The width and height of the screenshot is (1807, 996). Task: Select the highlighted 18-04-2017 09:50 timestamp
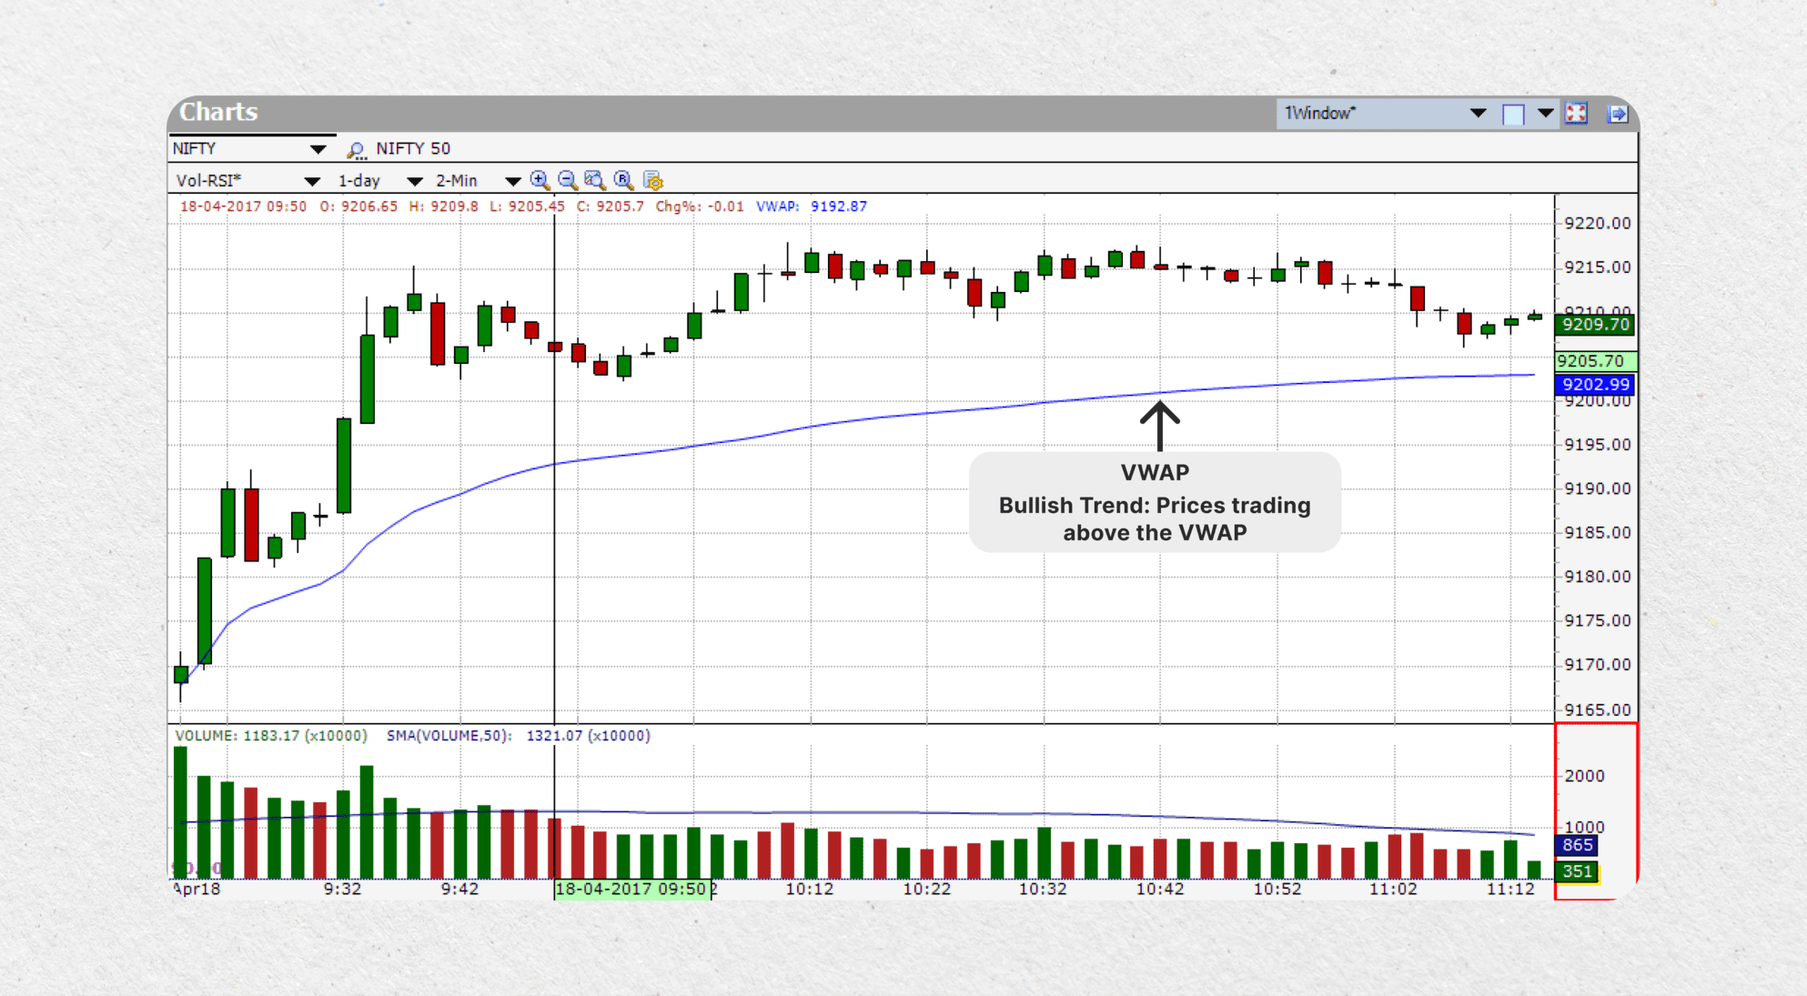point(634,889)
